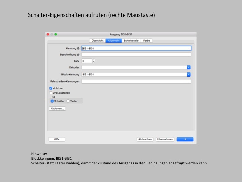Select the Allgemein tab
This screenshot has width=242, height=182.
[114, 41]
